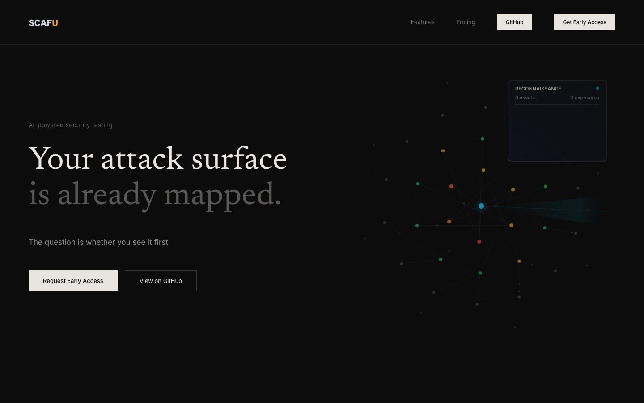Click Get Early Access in the header
Image resolution: width=644 pixels, height=403 pixels.
pos(584,22)
